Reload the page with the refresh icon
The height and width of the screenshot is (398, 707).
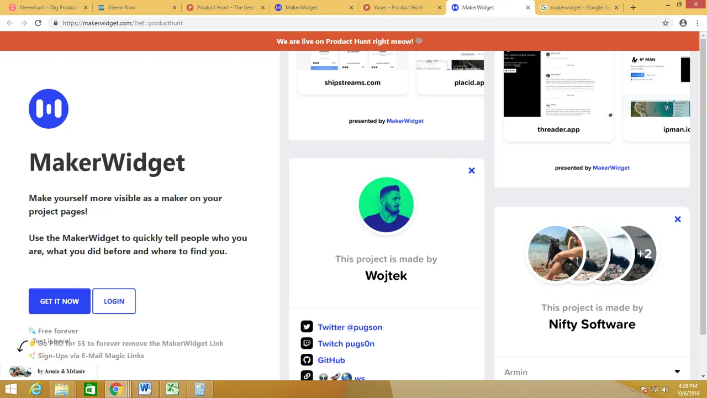pos(38,23)
